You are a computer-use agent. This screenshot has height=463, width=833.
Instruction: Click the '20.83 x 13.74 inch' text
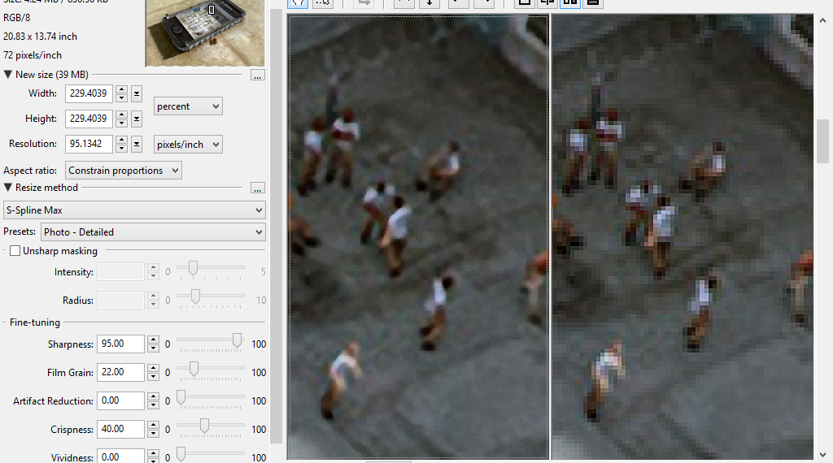[x=41, y=36]
